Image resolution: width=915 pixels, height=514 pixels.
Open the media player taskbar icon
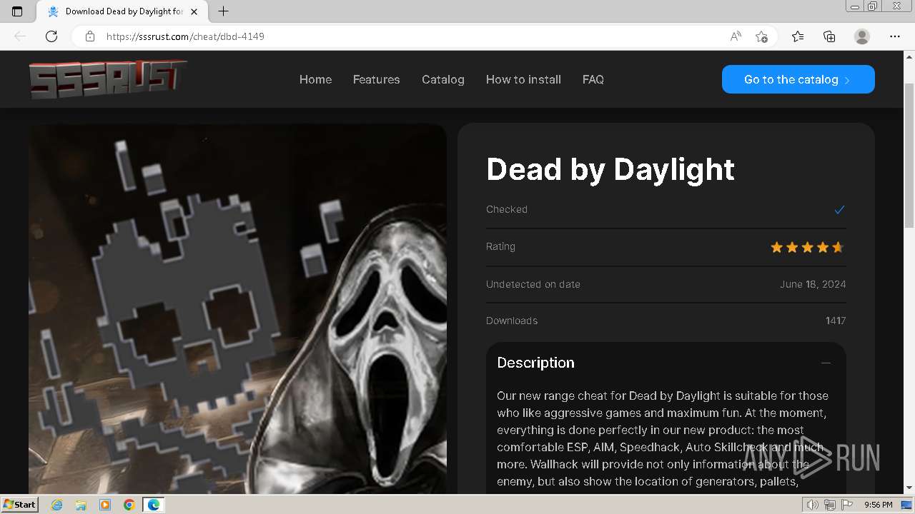pyautogui.click(x=105, y=505)
